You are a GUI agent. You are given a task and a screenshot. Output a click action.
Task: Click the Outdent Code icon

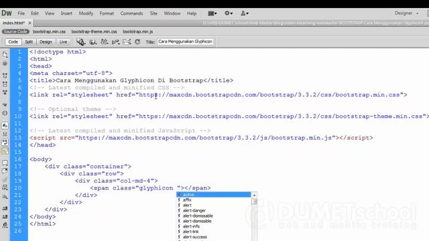[x=5, y=217]
